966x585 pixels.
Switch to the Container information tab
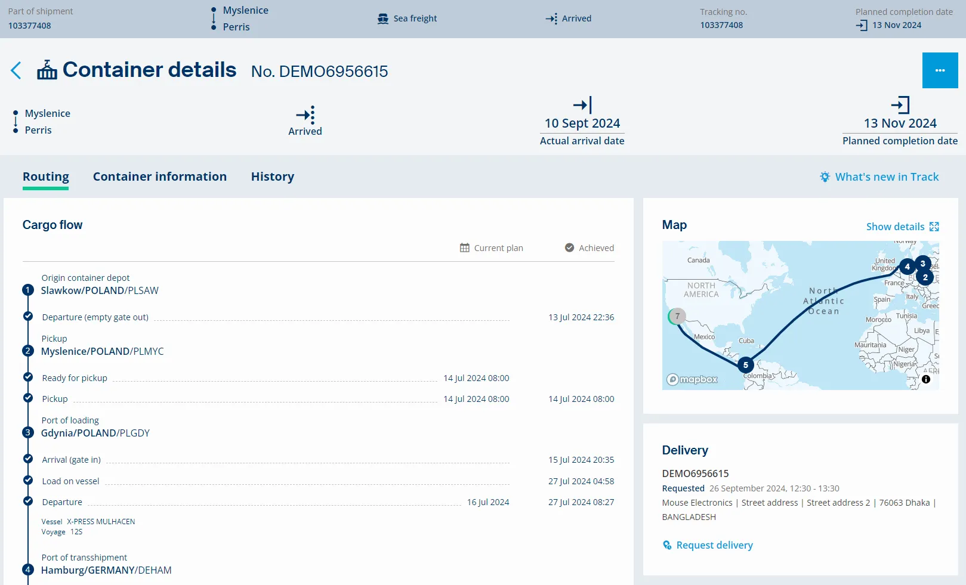[x=159, y=177]
